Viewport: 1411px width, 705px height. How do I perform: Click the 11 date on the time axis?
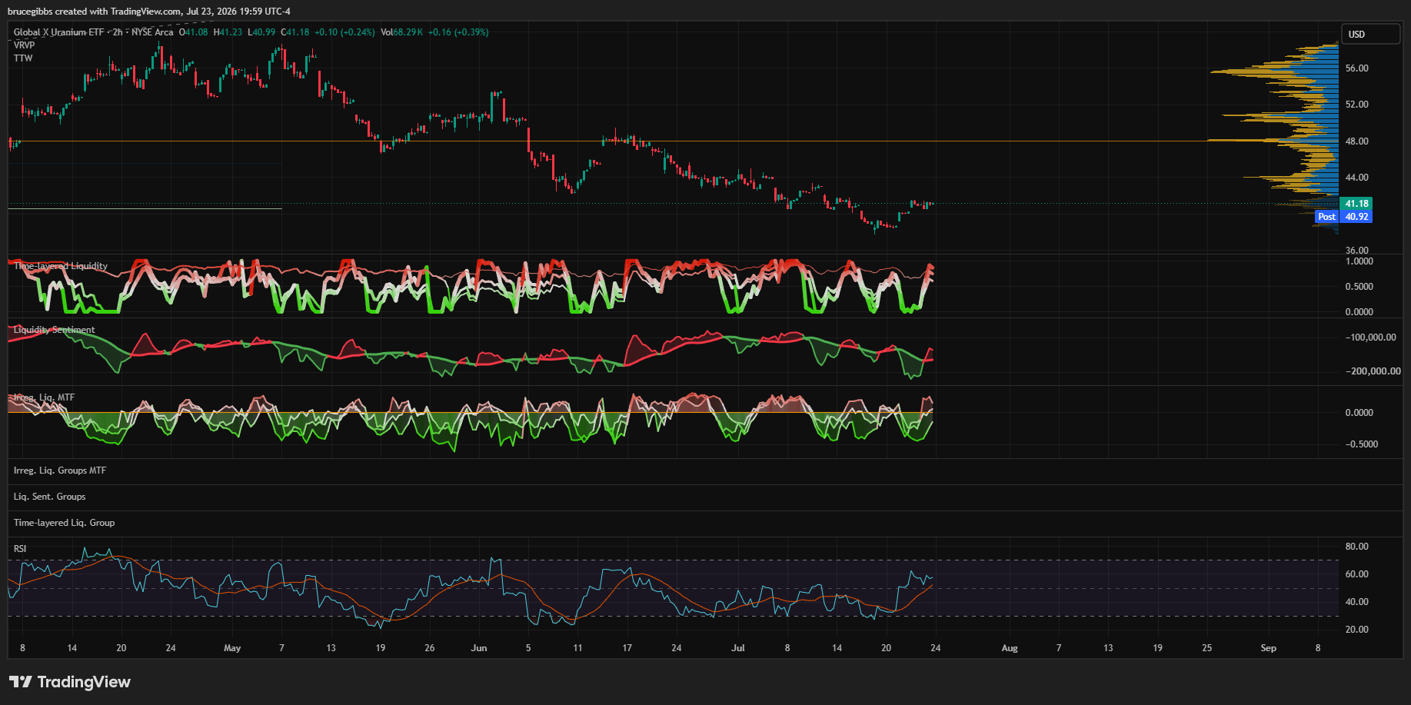[x=577, y=648]
